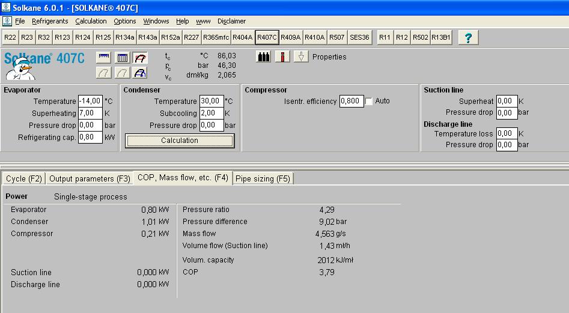Click the blue two-stage cycle diagram icon
569x313 pixels.
(140, 73)
